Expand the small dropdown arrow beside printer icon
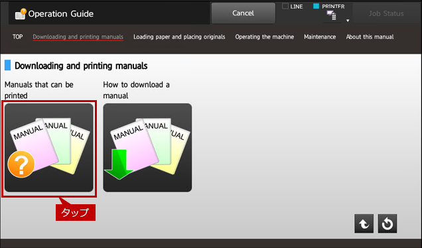The height and width of the screenshot is (248, 422). (x=348, y=21)
